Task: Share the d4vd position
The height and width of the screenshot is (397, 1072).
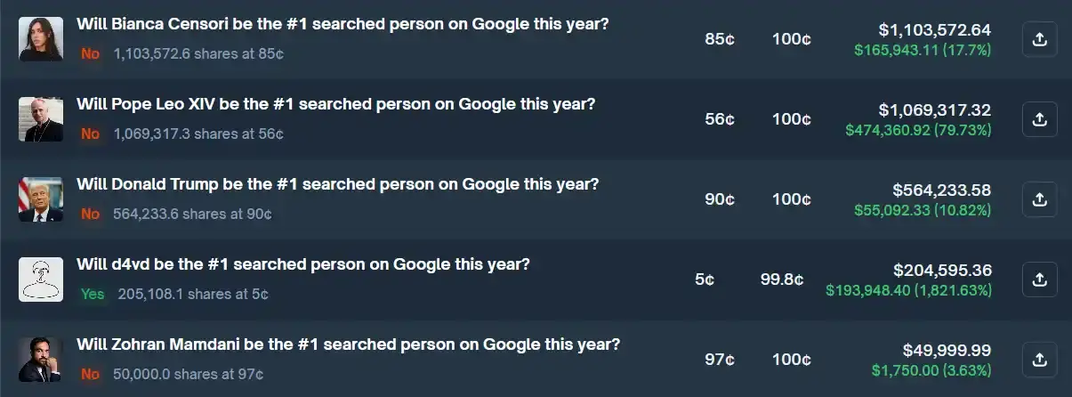Action: (x=1039, y=280)
